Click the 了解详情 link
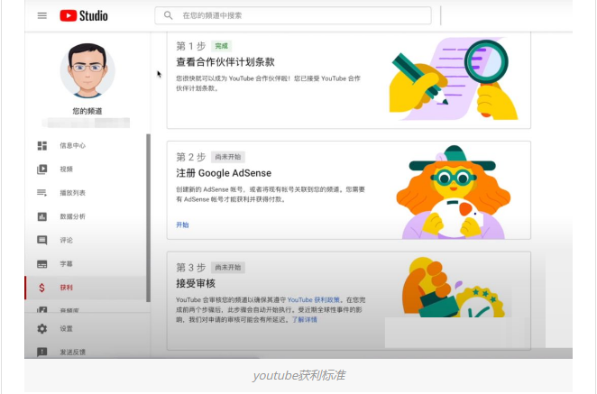 point(304,320)
